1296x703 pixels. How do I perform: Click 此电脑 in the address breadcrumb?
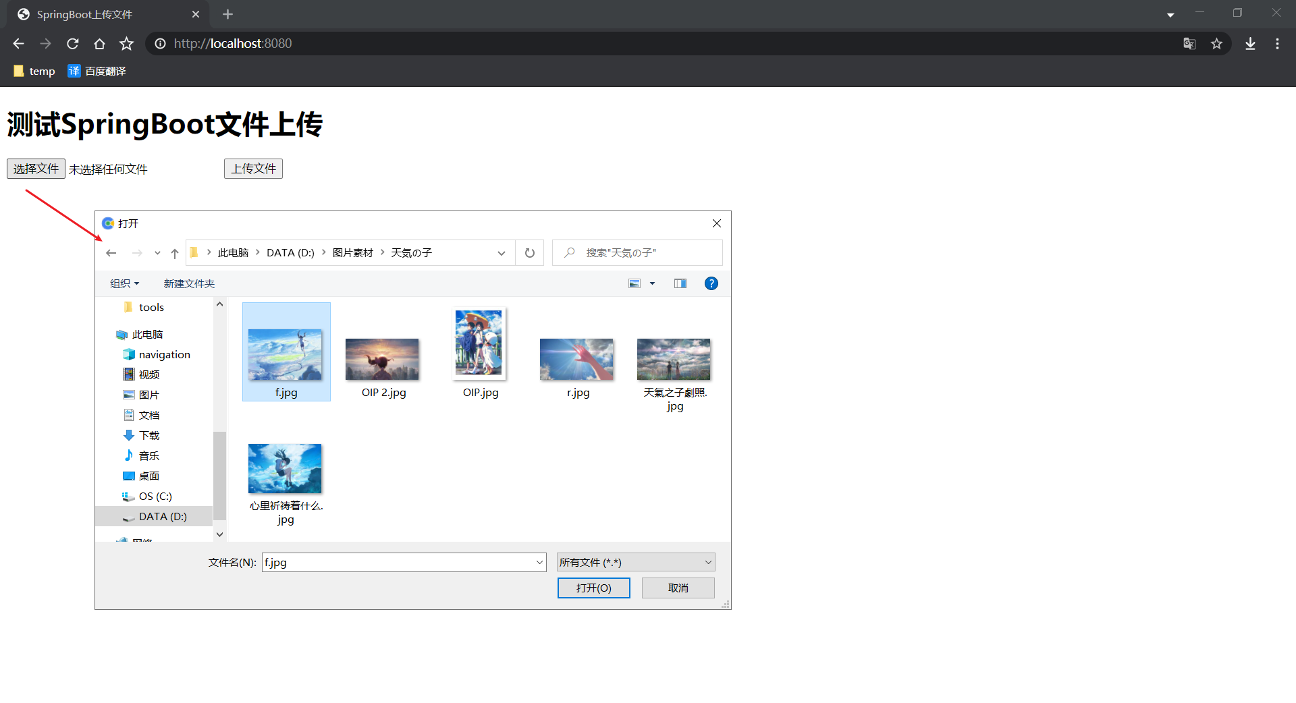pos(233,253)
